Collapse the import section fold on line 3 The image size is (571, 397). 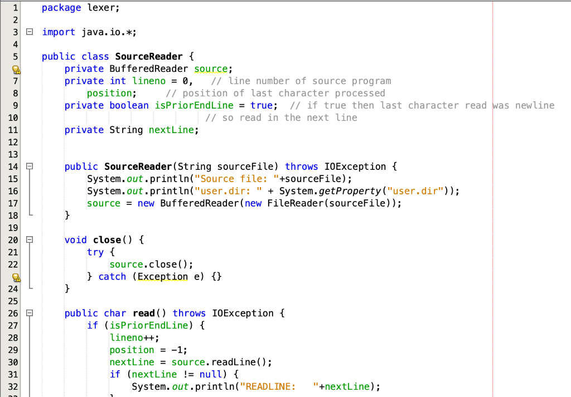[x=30, y=32]
